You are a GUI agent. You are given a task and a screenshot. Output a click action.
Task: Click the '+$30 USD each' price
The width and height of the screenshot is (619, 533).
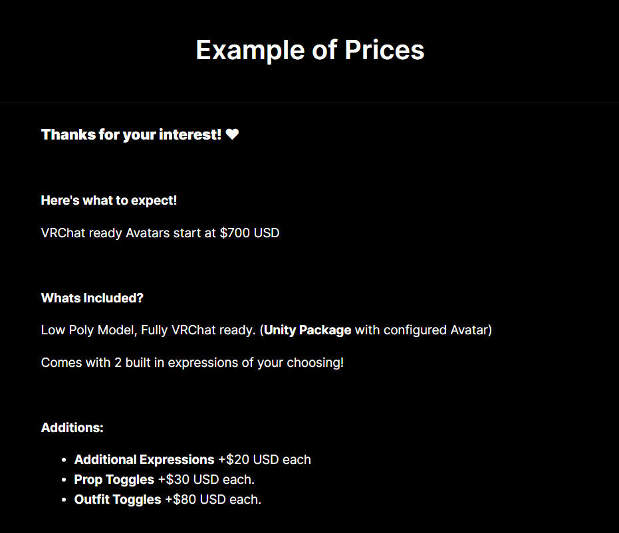(206, 479)
